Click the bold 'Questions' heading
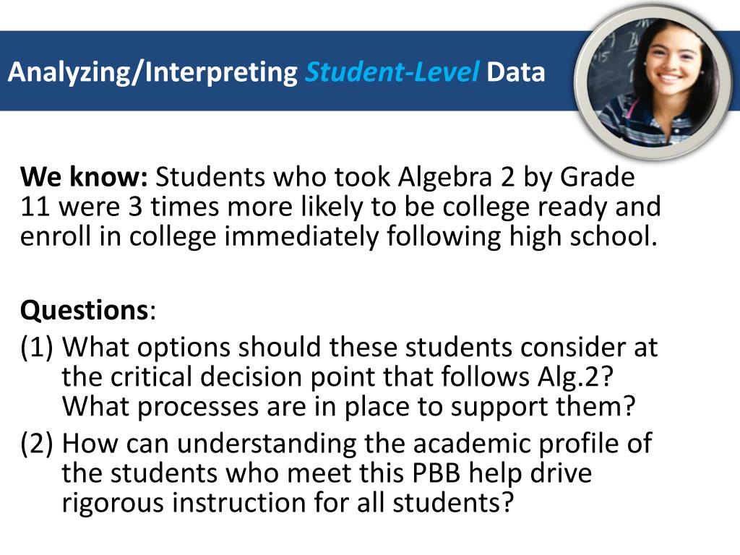 tap(85, 311)
